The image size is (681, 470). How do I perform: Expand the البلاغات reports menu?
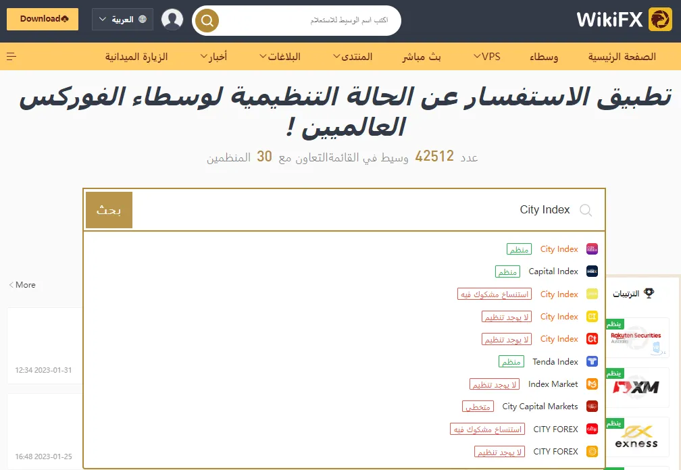click(x=280, y=57)
